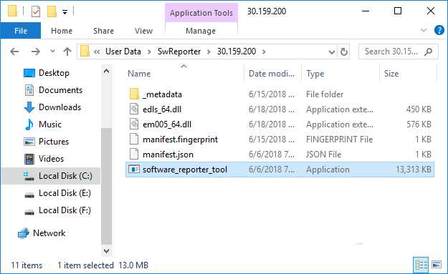The width and height of the screenshot is (448, 274).
Task: Open the File menu
Action: point(21,31)
